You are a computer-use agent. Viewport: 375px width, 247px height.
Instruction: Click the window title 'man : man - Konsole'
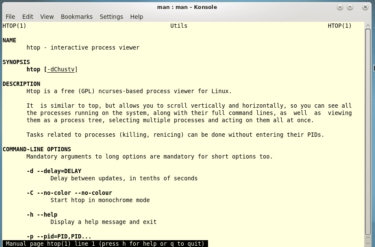[187, 7]
